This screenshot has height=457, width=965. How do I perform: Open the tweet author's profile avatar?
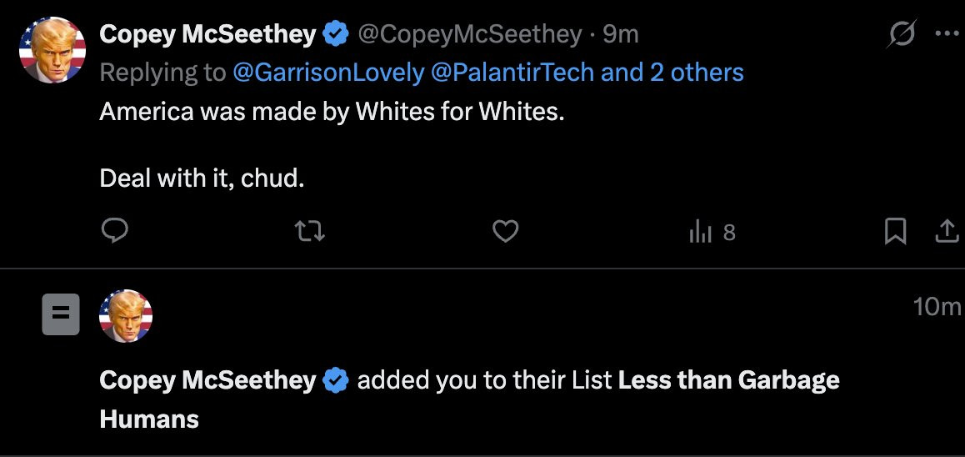pyautogui.click(x=52, y=48)
